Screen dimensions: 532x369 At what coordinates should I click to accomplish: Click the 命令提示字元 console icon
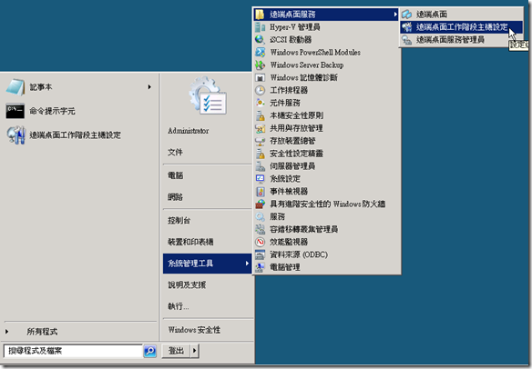pos(15,111)
